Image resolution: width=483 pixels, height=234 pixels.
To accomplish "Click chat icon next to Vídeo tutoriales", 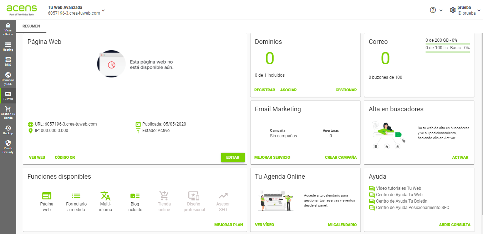I will pos(372,188).
